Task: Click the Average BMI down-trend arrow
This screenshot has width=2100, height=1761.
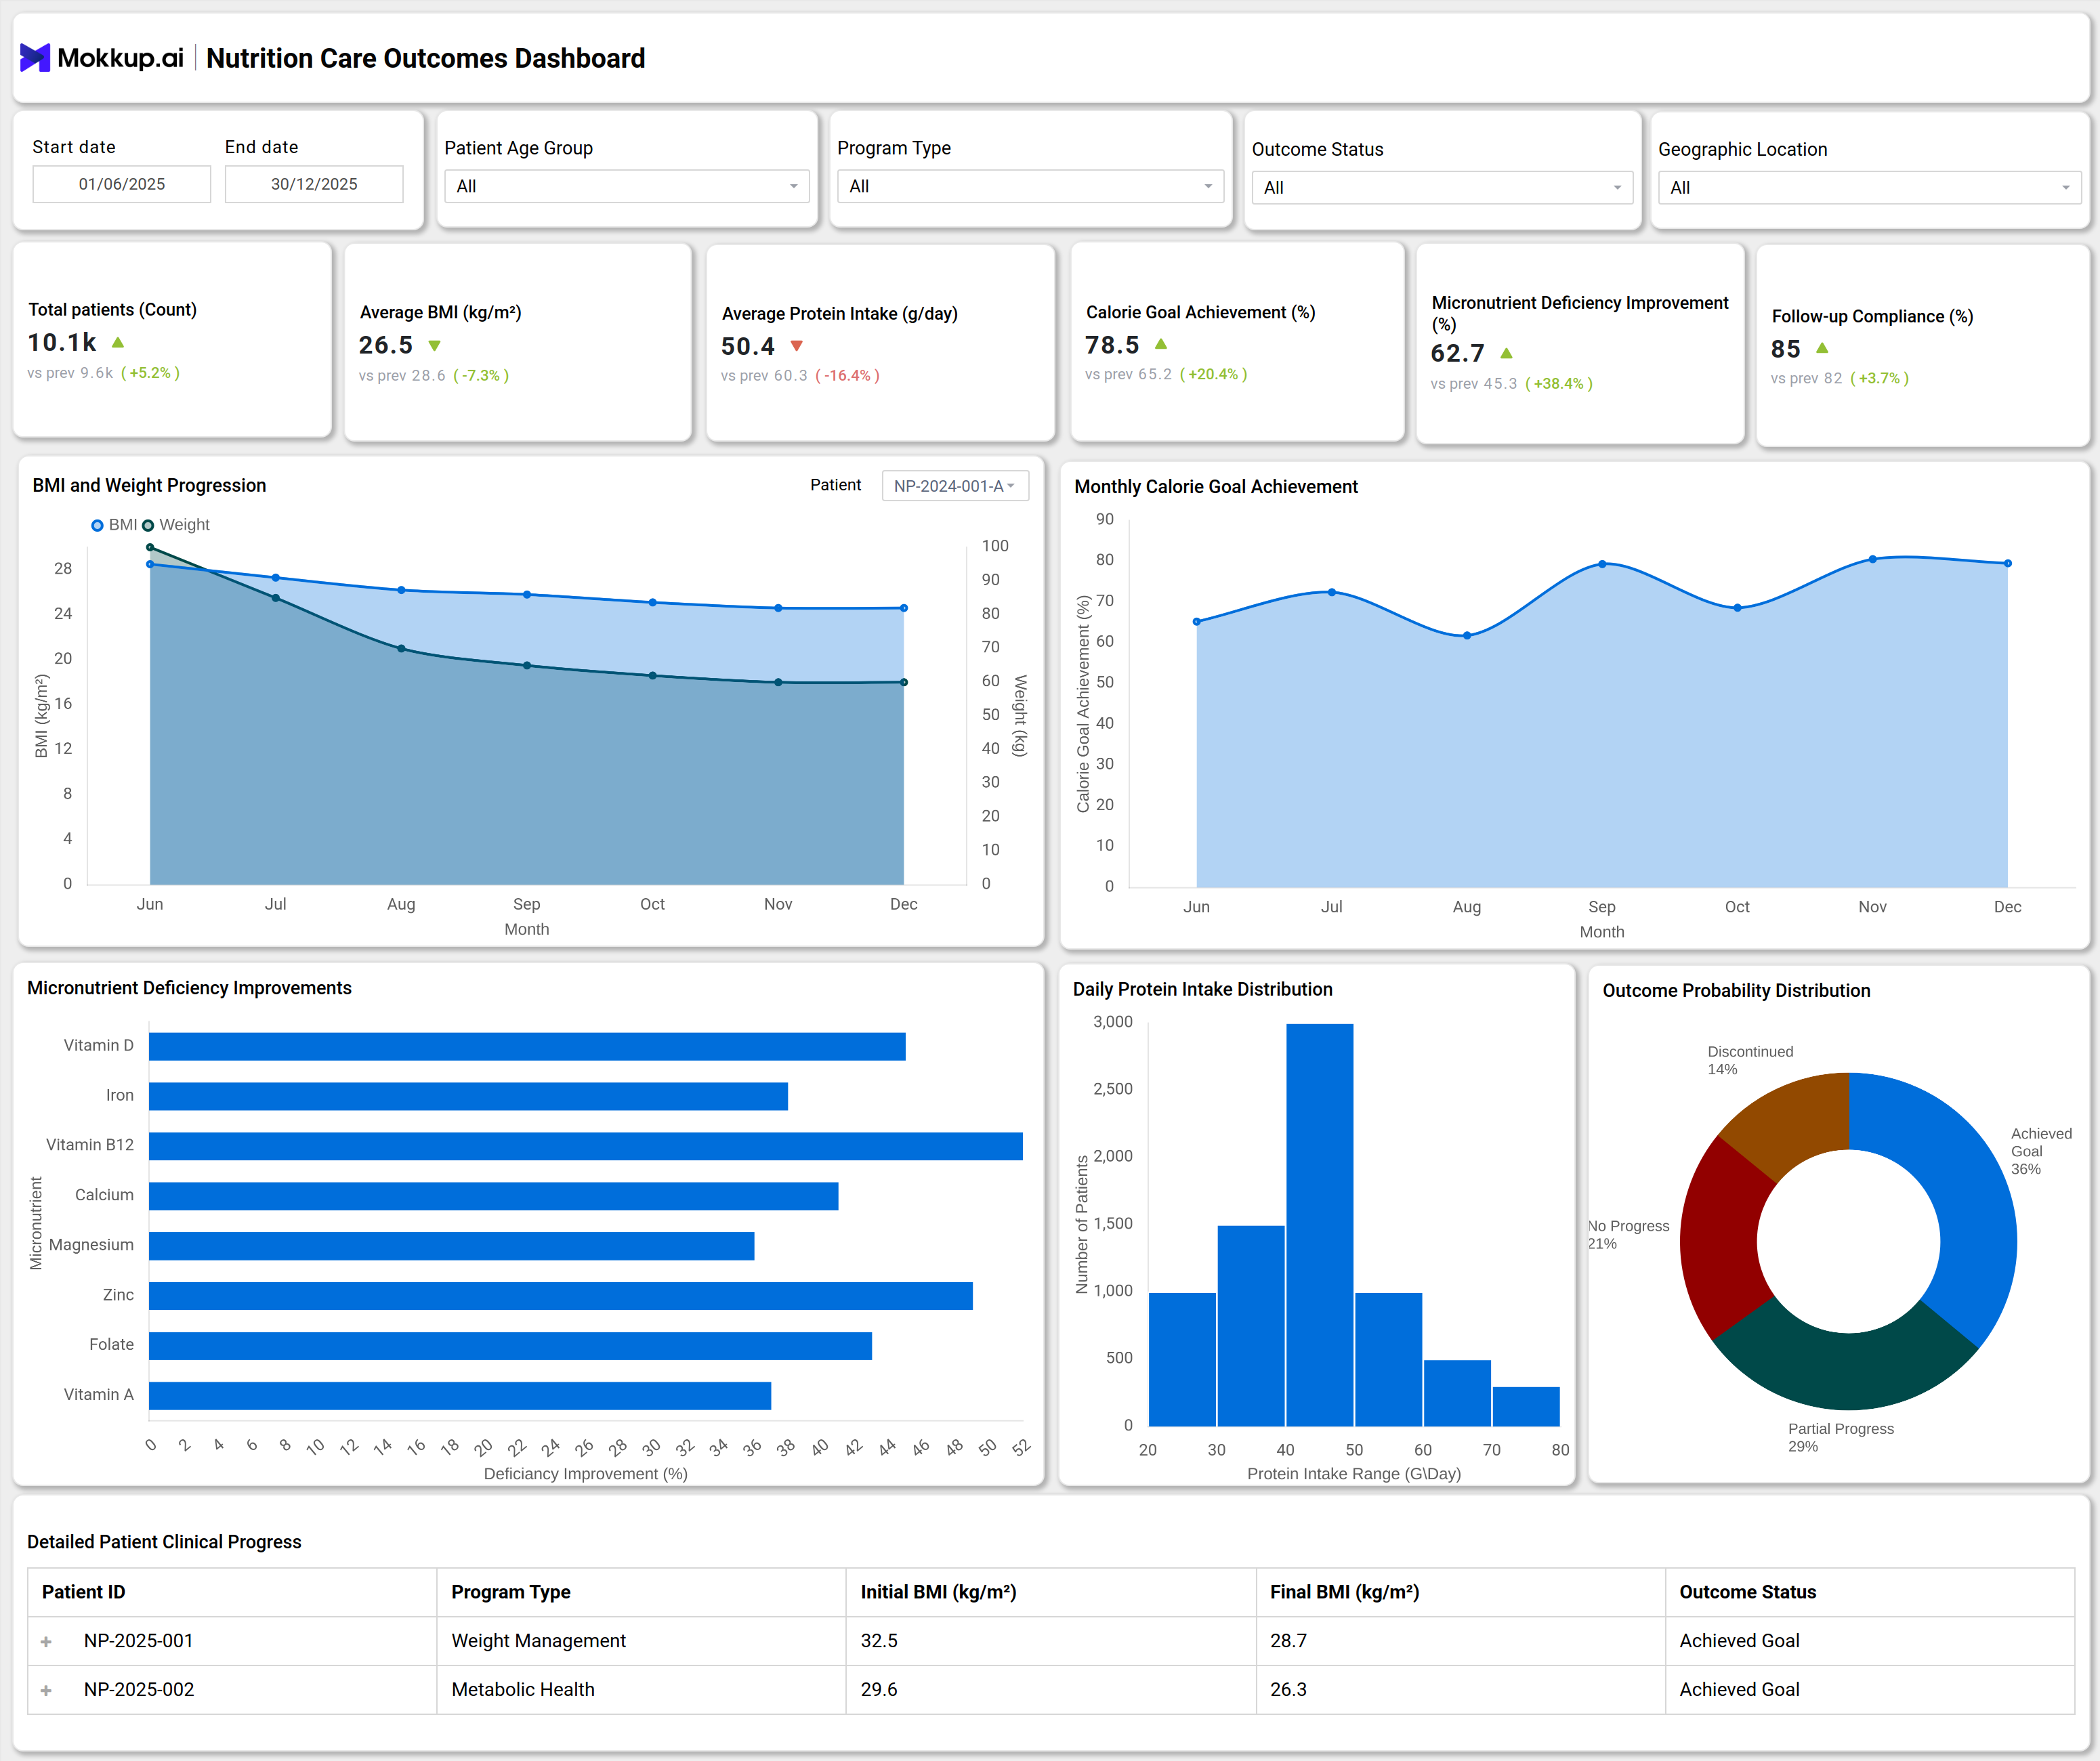Action: [x=434, y=346]
